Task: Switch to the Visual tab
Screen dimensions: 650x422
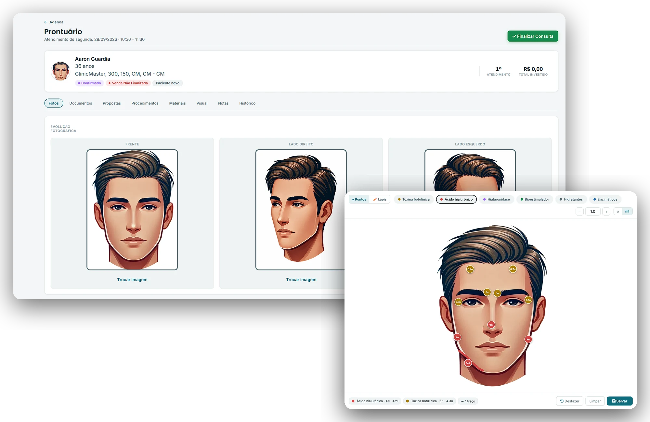Action: (x=202, y=103)
